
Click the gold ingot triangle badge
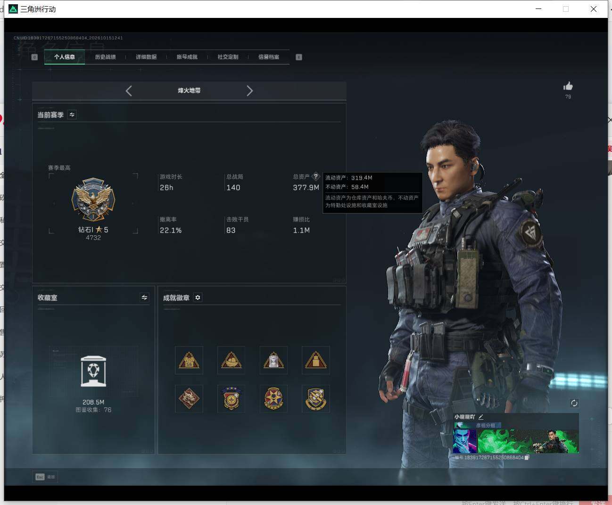(x=231, y=360)
